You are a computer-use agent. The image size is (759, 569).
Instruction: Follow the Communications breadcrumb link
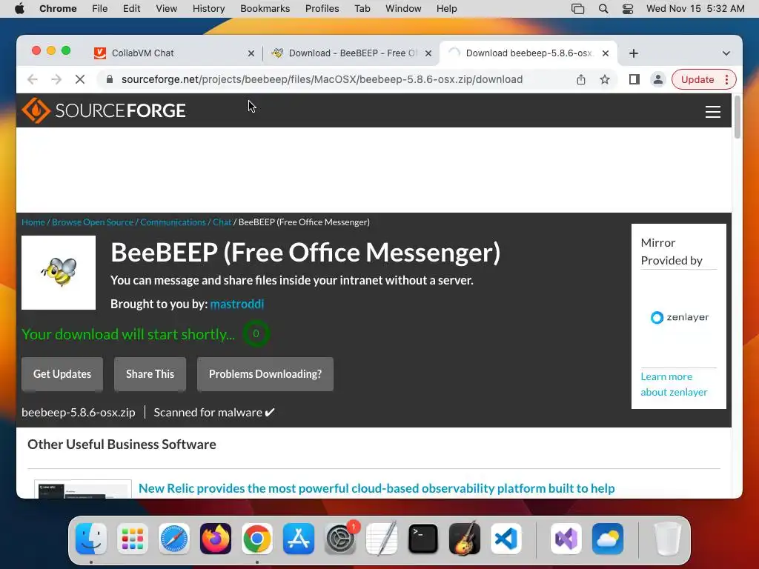(x=173, y=222)
